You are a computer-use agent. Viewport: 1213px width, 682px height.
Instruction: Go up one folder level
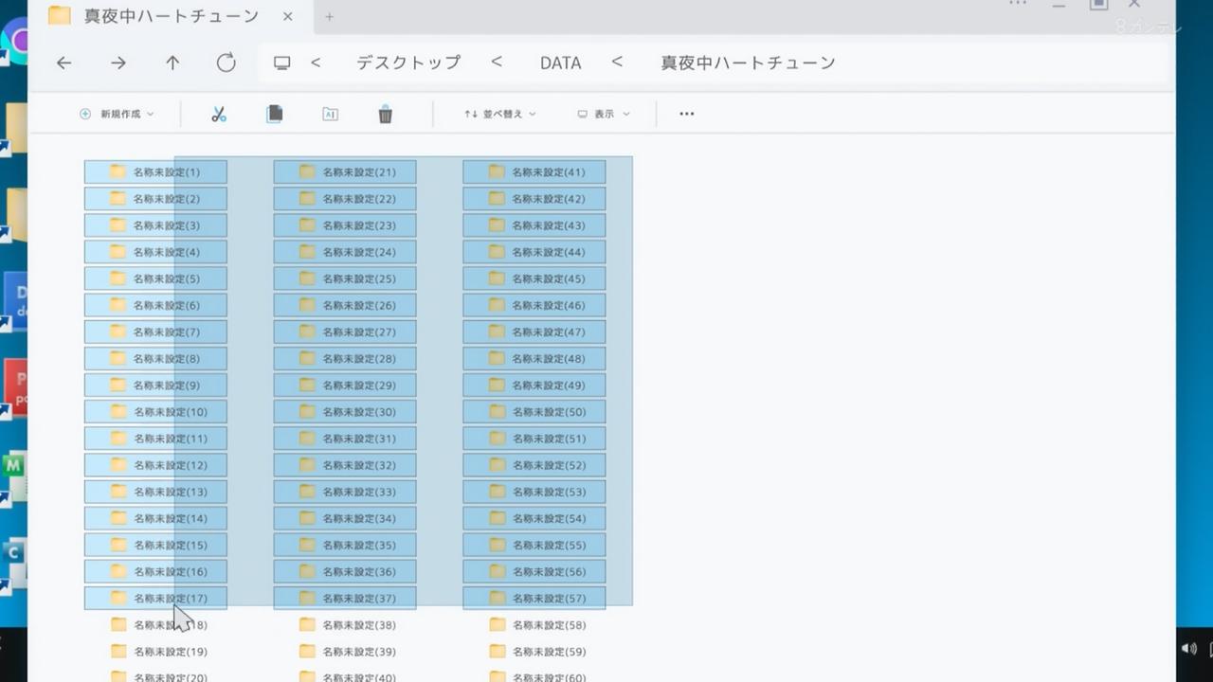tap(172, 63)
